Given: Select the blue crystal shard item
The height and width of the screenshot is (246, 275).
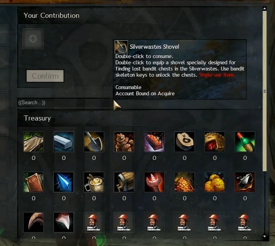Looking at the screenshot, I should coord(64,182).
